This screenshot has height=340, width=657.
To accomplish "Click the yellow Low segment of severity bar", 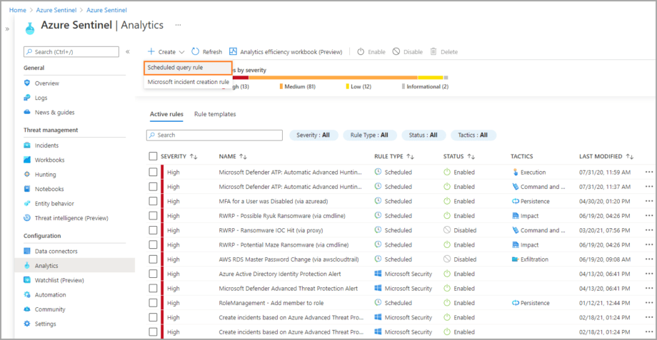I will click(431, 78).
